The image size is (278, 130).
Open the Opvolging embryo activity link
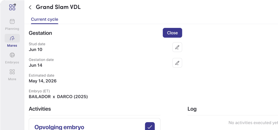tap(59, 127)
